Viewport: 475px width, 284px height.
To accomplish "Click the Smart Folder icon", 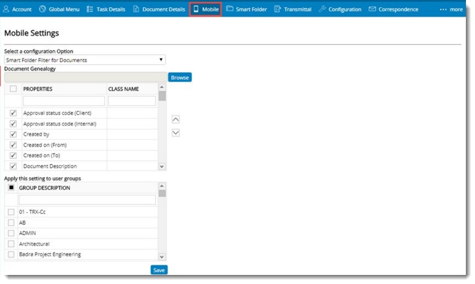I will tap(230, 9).
